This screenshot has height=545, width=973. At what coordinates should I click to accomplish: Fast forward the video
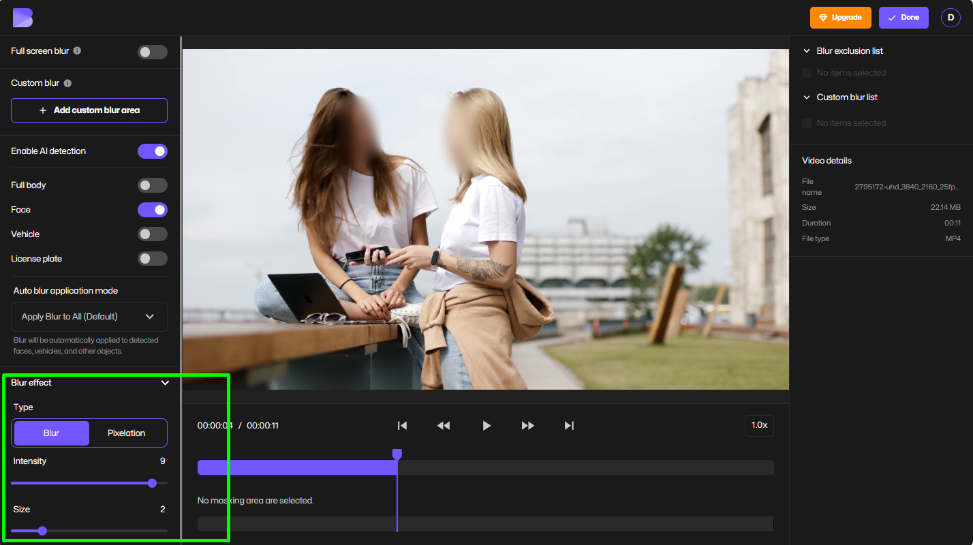(527, 425)
